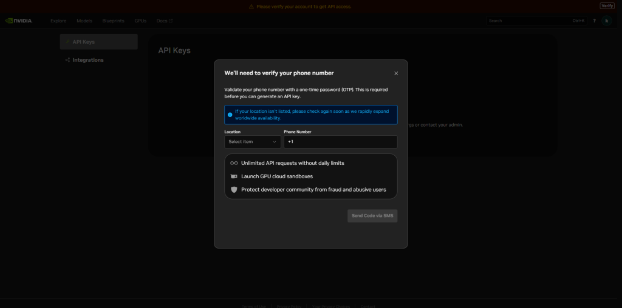Viewport: 622px width, 308px height.
Task: Open the user profile avatar
Action: point(606,21)
